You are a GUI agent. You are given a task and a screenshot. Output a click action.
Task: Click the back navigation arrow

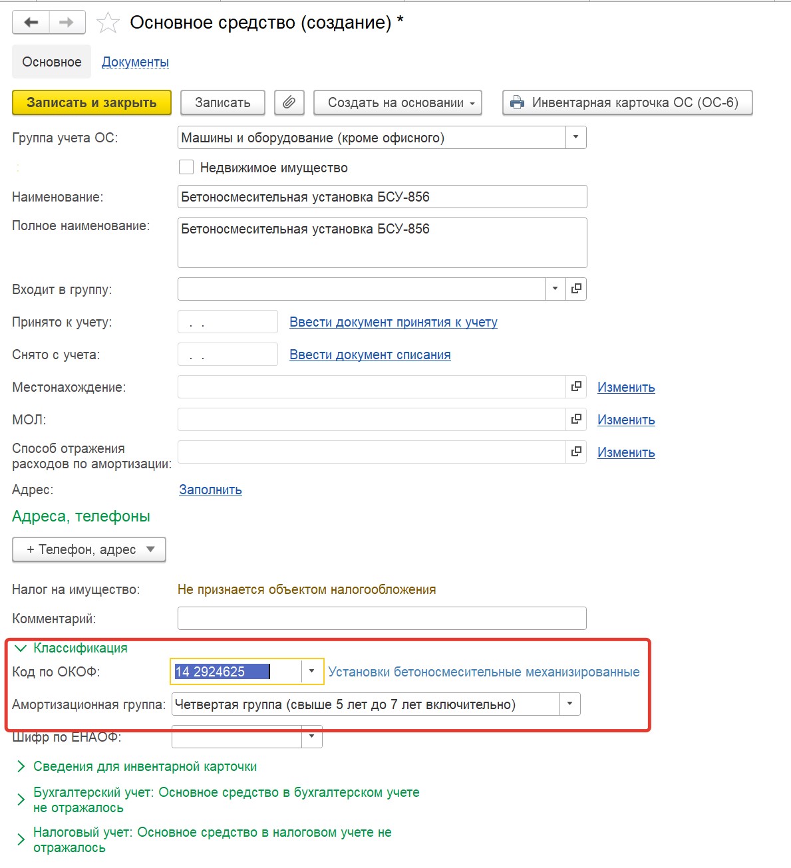coord(31,23)
